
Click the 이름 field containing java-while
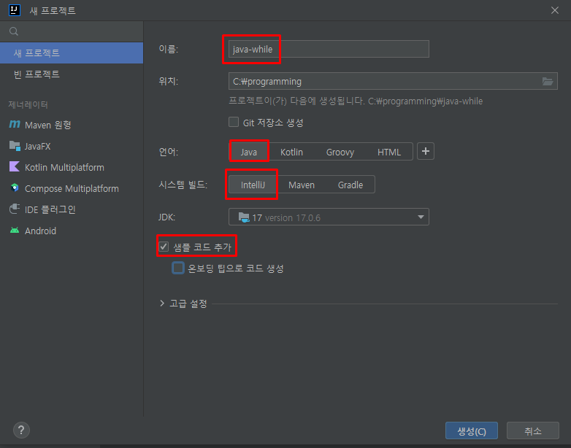point(329,49)
